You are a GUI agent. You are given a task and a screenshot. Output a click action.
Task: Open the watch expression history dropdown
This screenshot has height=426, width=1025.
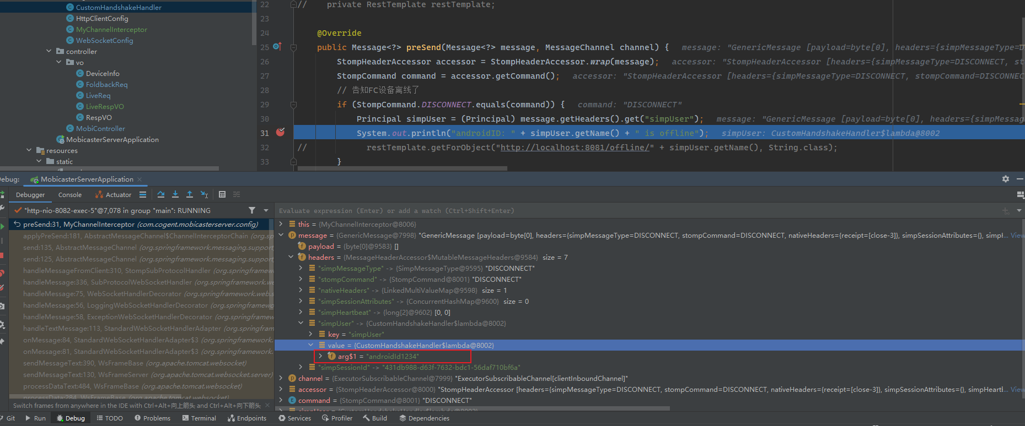[1019, 211]
